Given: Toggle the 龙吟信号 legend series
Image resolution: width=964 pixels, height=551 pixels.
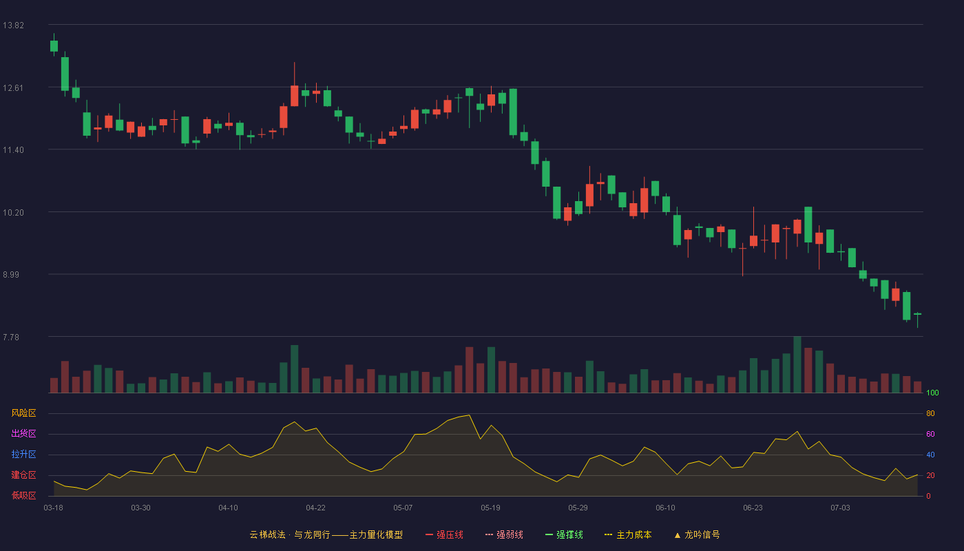Looking at the screenshot, I should (x=697, y=534).
